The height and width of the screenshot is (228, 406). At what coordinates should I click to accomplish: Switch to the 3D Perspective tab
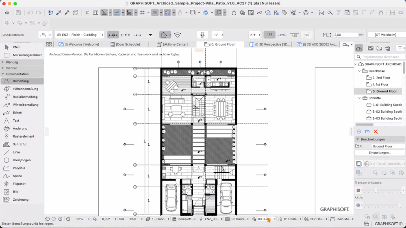tap(269, 44)
